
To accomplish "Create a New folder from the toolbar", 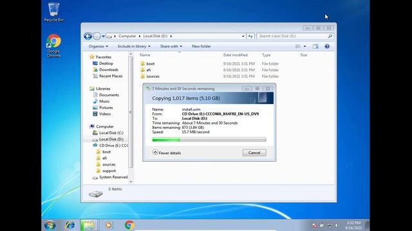I will coord(201,46).
